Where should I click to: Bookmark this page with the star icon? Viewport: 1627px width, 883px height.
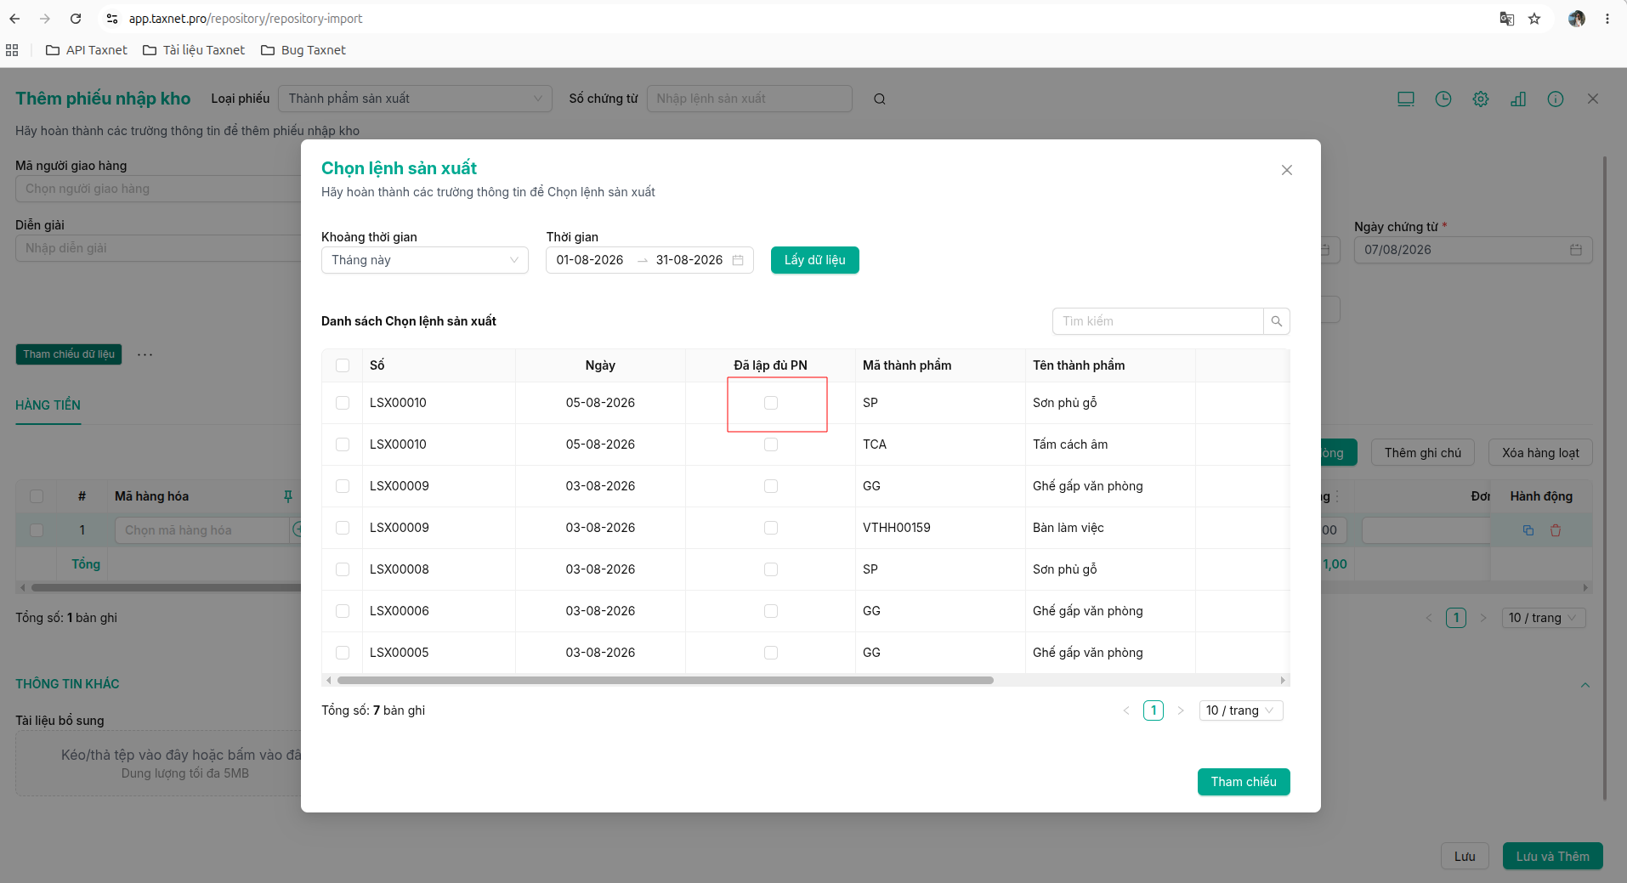click(x=1534, y=19)
